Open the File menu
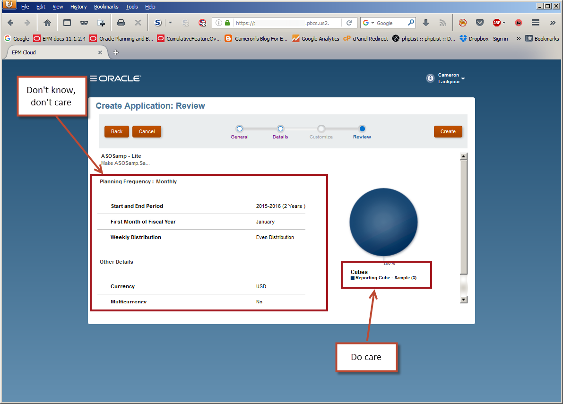The height and width of the screenshot is (404, 563). tap(25, 7)
